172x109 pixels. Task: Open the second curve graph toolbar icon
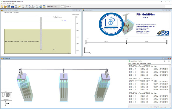coord(34,6)
